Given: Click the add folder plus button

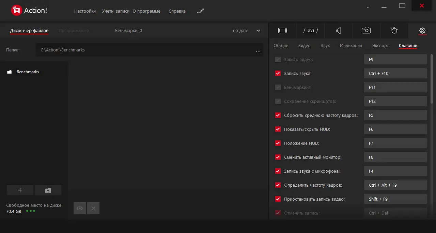Looking at the screenshot, I should point(20,190).
